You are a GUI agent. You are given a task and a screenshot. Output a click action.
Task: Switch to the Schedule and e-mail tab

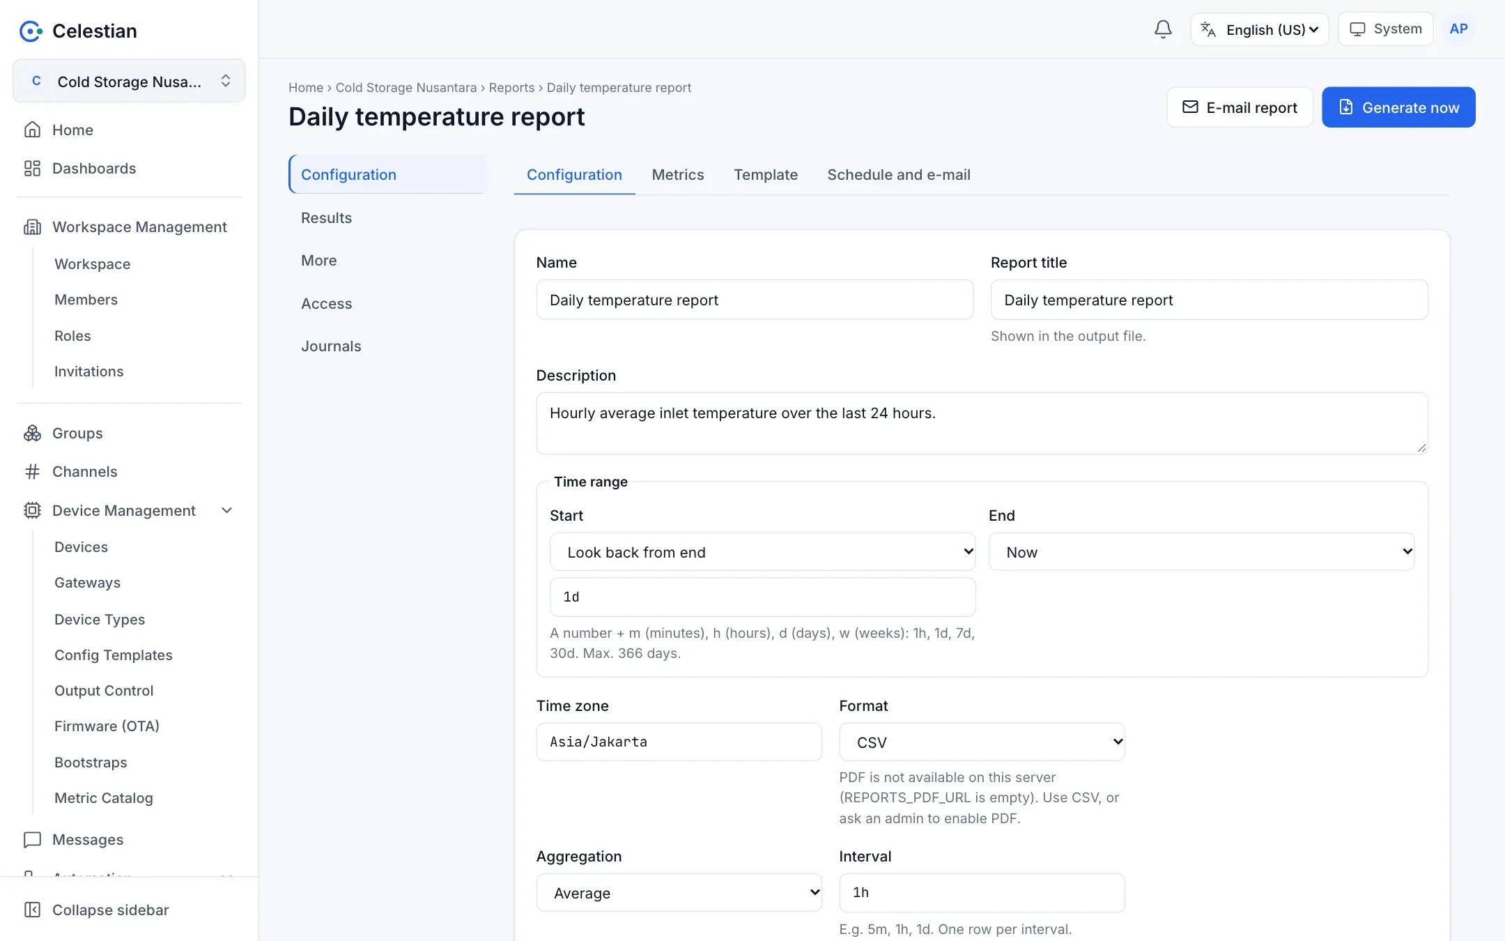point(898,174)
